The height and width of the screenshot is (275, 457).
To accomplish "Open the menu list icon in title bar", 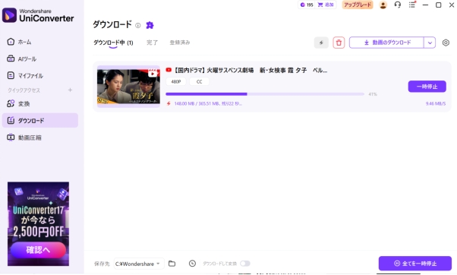I will (411, 5).
